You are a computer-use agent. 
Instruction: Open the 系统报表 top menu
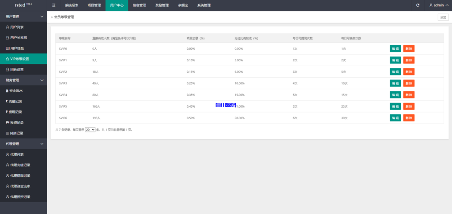tap(72, 5)
